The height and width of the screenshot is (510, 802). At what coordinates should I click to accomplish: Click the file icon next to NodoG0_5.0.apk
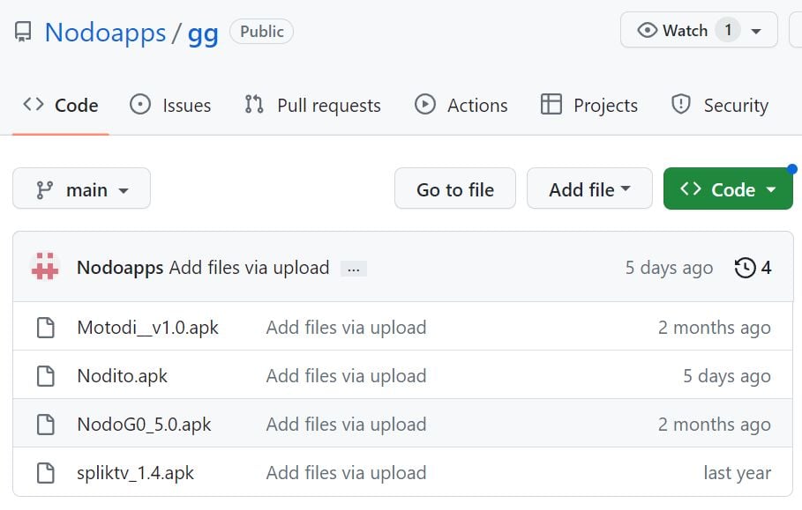(46, 425)
